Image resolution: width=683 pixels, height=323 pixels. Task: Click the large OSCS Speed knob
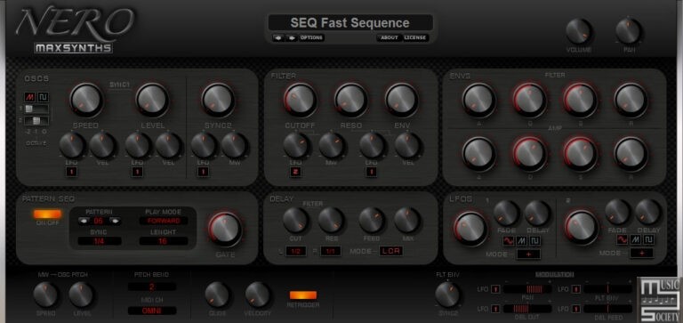click(x=86, y=100)
